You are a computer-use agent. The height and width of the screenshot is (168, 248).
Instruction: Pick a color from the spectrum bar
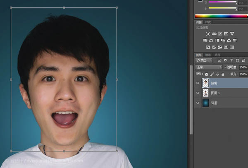pyautogui.click(x=221, y=16)
